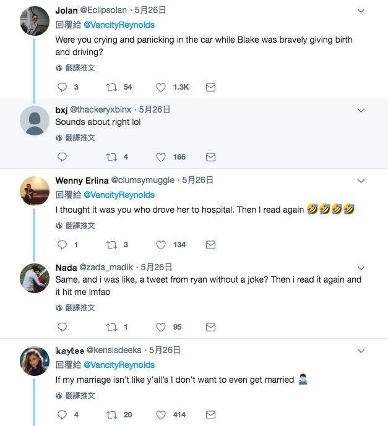Like Jolan's tweet with 1.3K likes
This screenshot has height=426, width=388.
coord(161,87)
